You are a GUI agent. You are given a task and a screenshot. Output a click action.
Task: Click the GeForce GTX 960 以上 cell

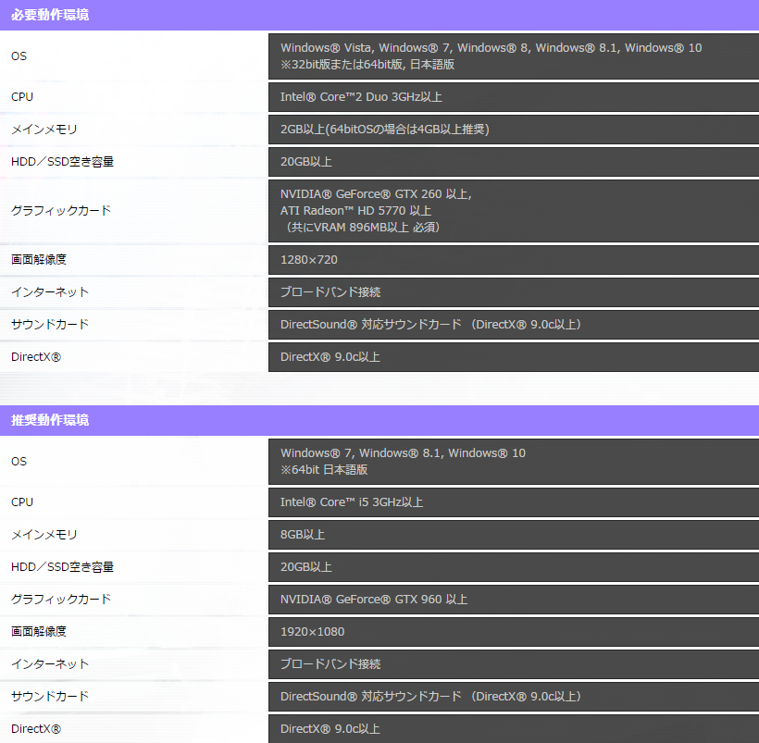(x=514, y=600)
